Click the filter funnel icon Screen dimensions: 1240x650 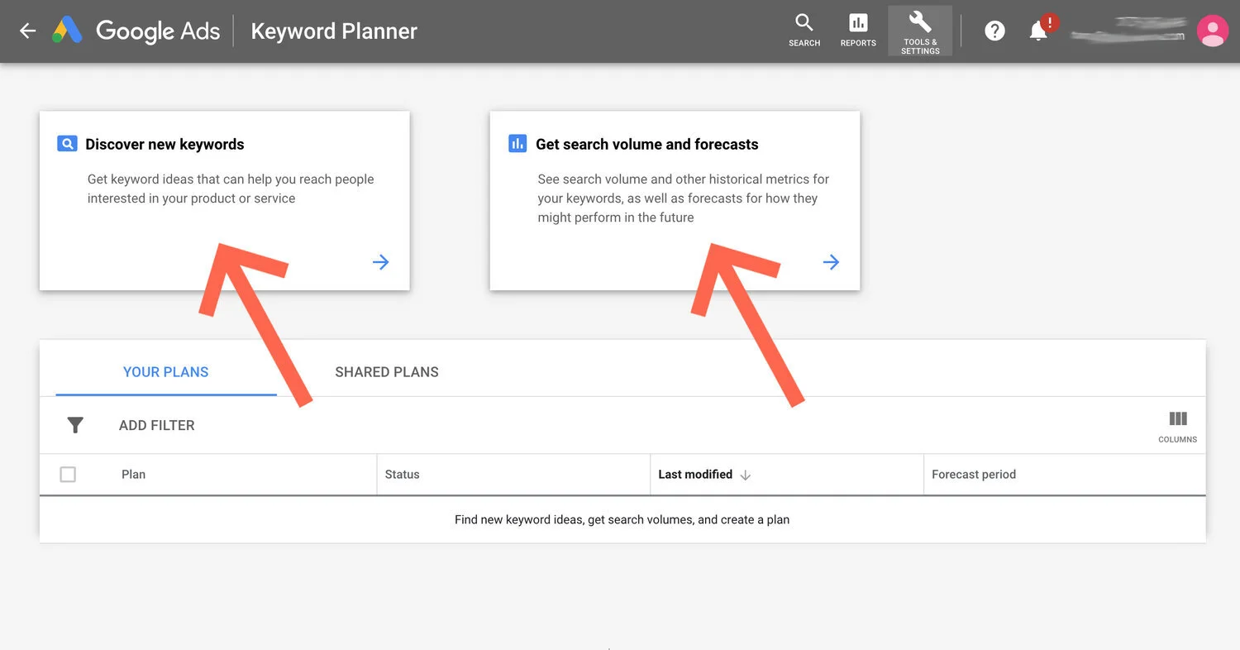tap(75, 425)
